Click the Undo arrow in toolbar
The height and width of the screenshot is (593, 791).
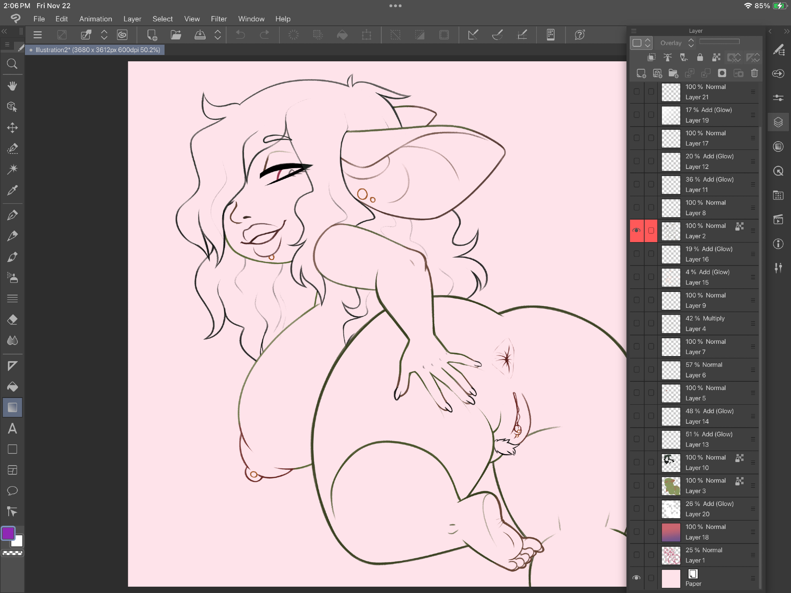240,35
